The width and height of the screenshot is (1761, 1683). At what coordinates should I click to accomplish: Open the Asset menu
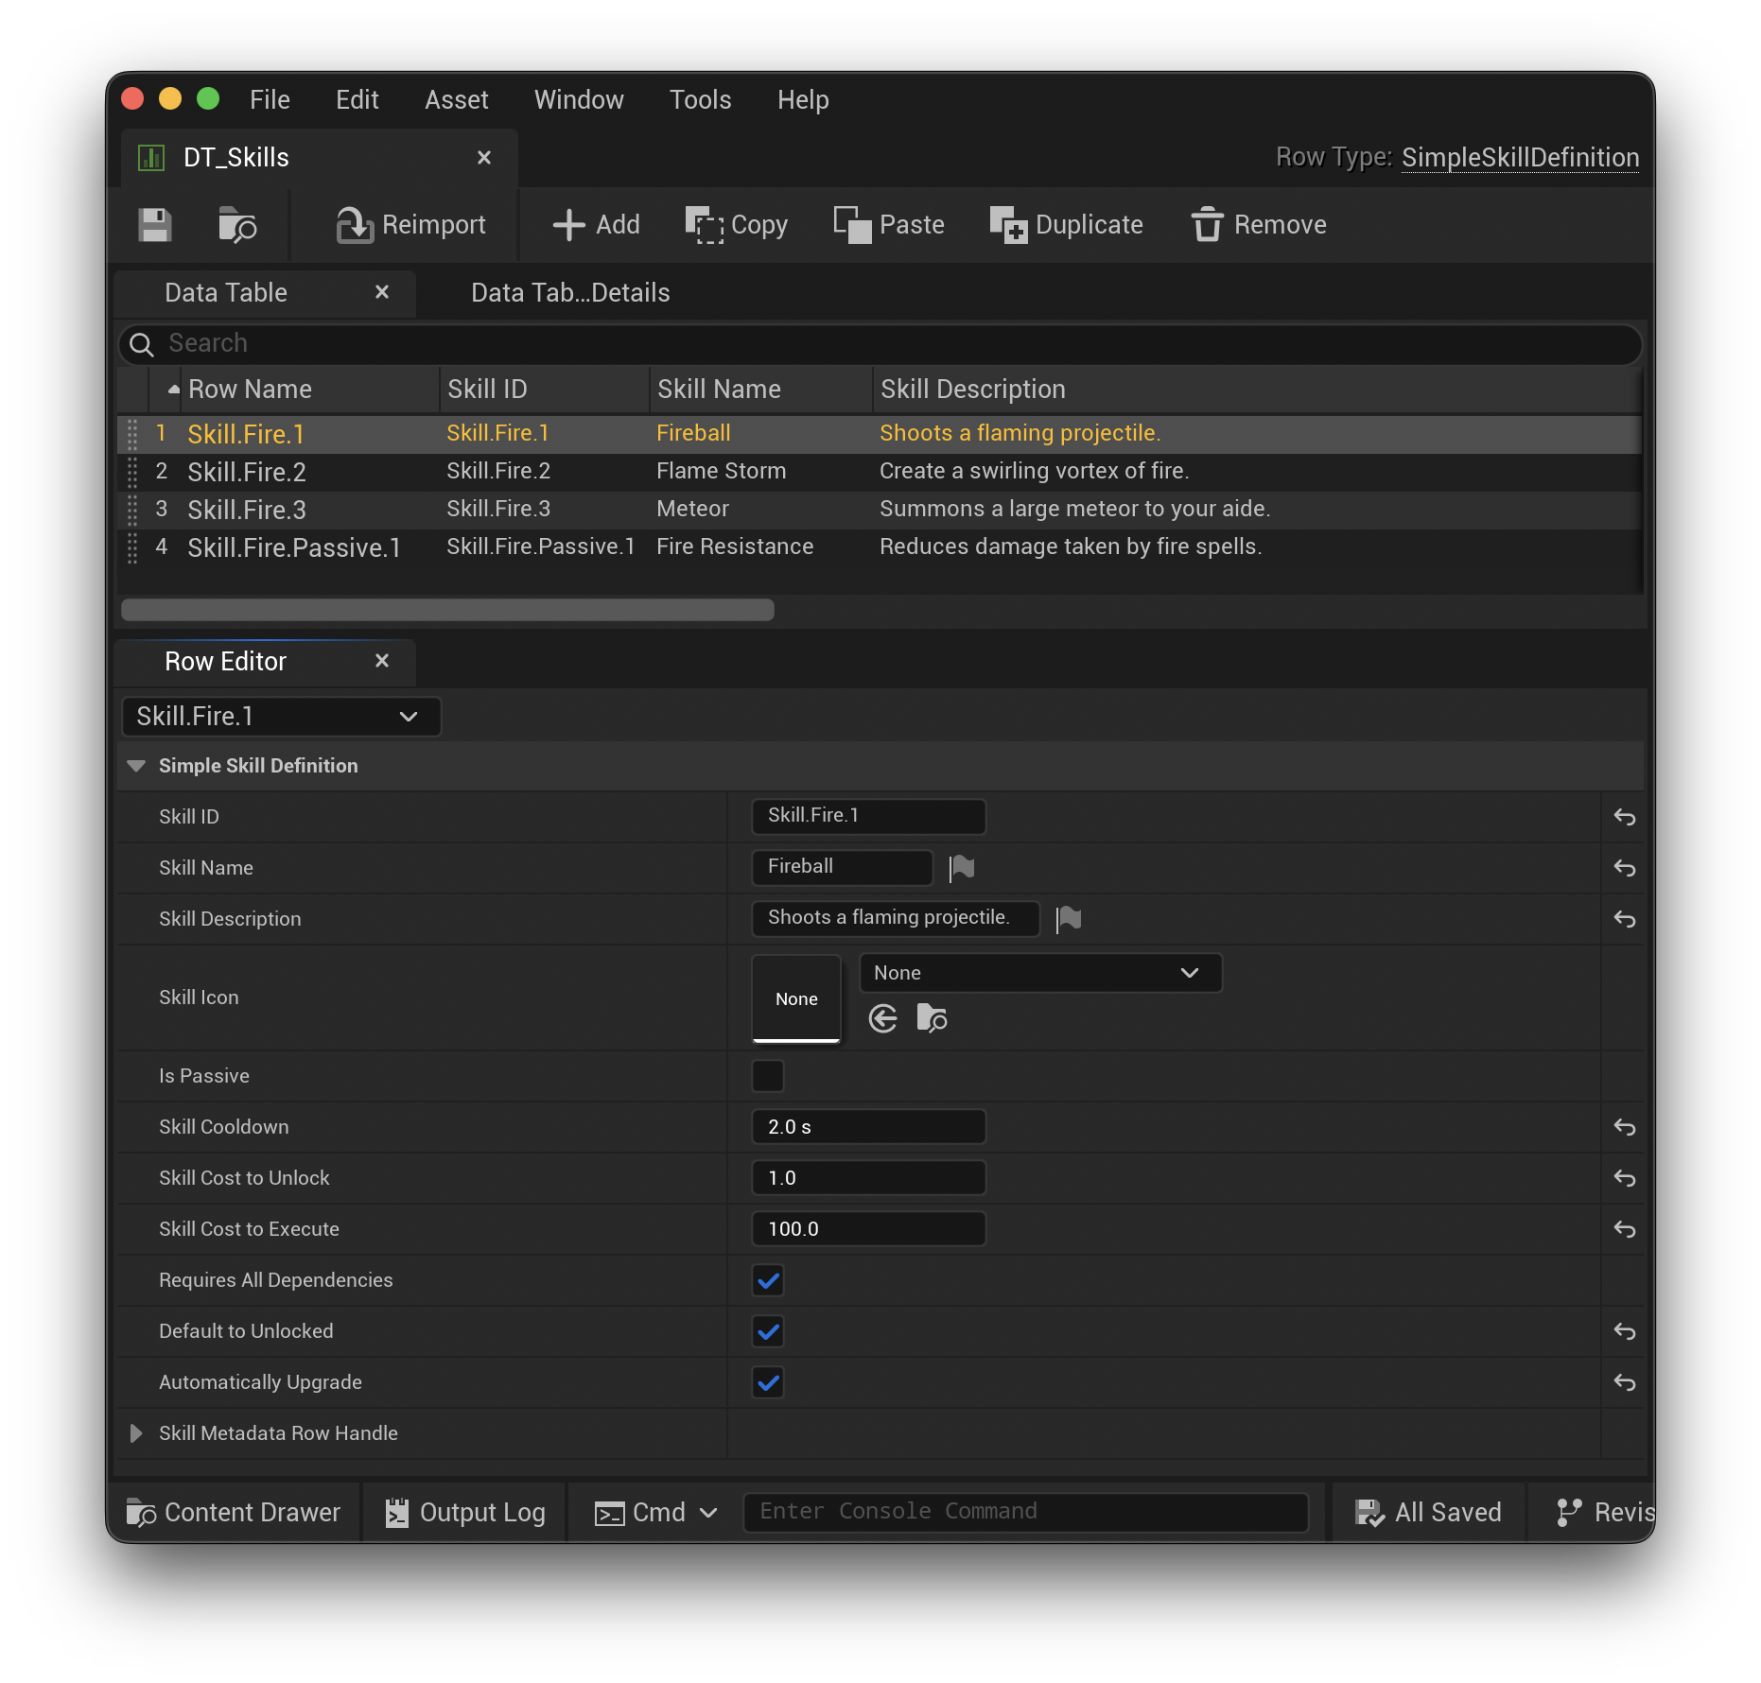coord(456,99)
